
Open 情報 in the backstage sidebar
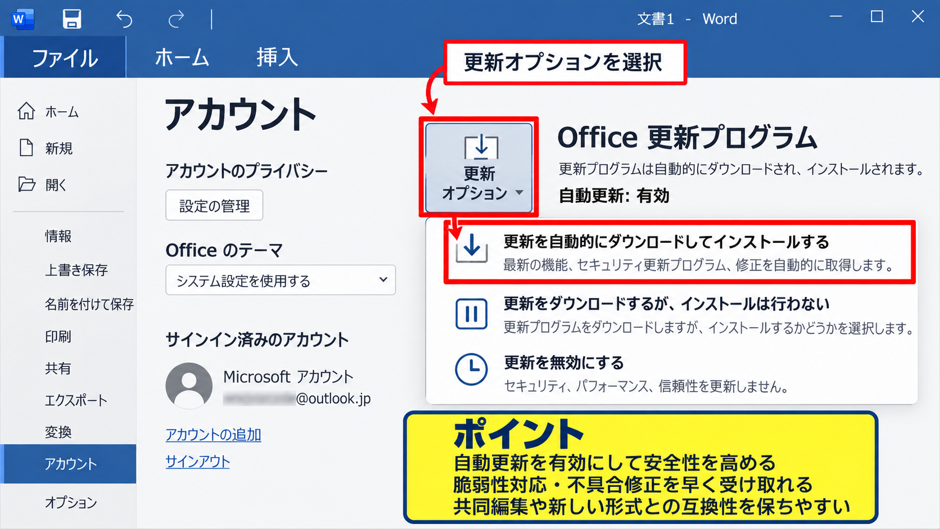coord(58,236)
